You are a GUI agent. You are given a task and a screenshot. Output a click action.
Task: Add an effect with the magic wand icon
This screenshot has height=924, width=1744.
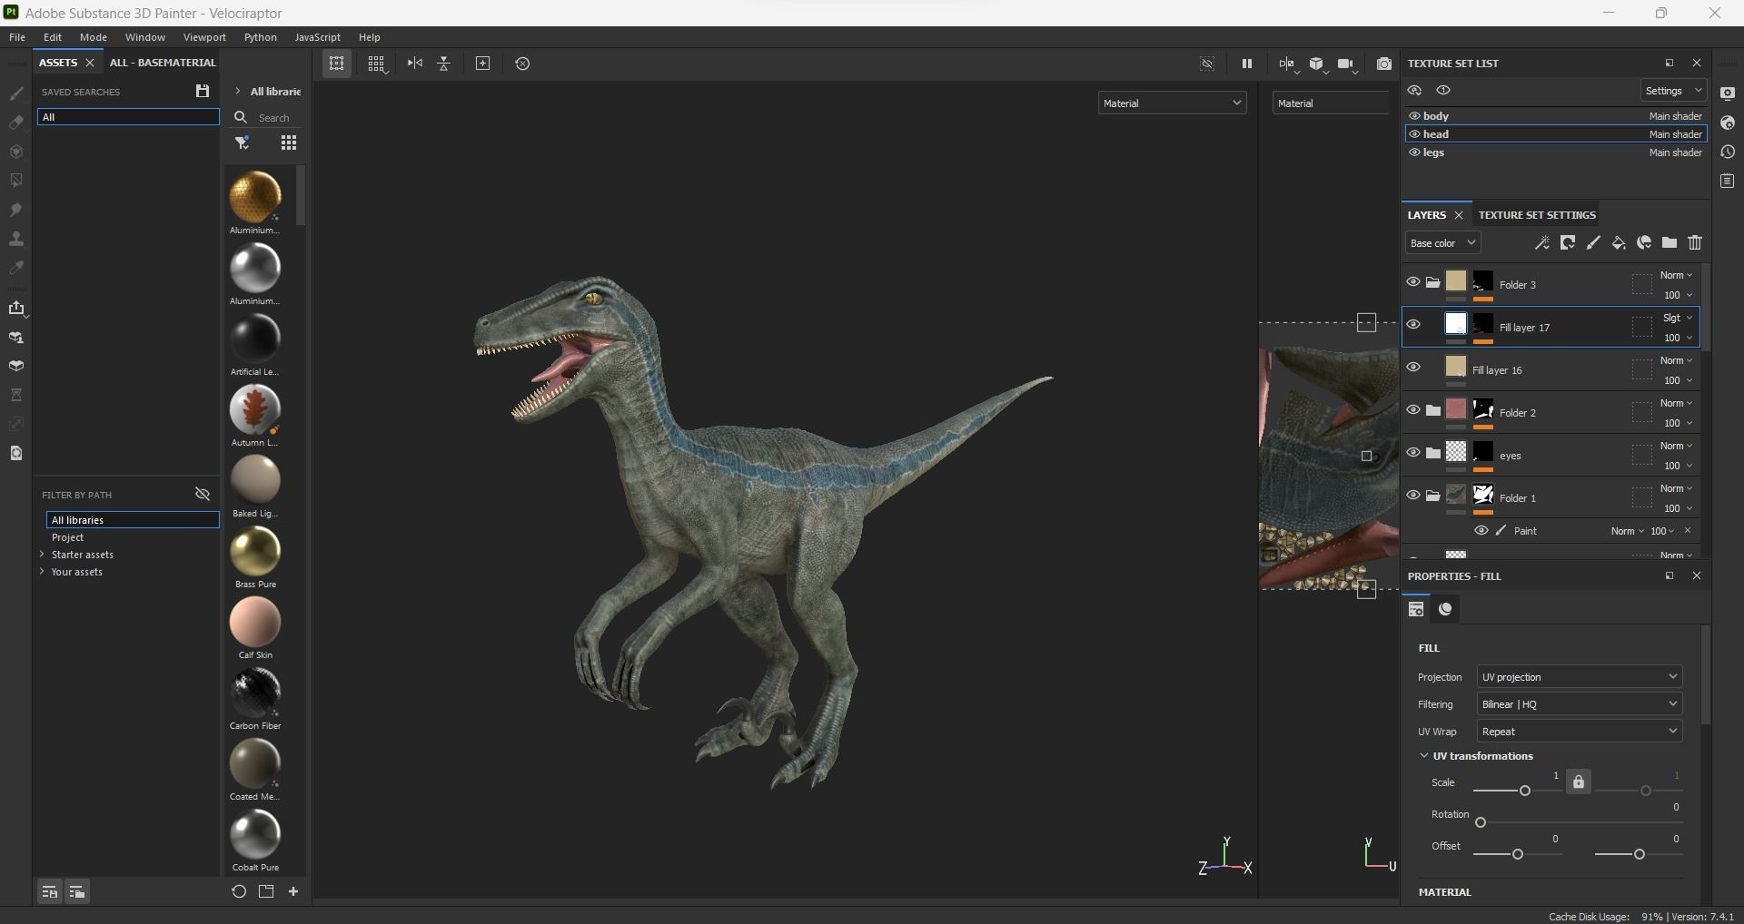click(x=1541, y=242)
